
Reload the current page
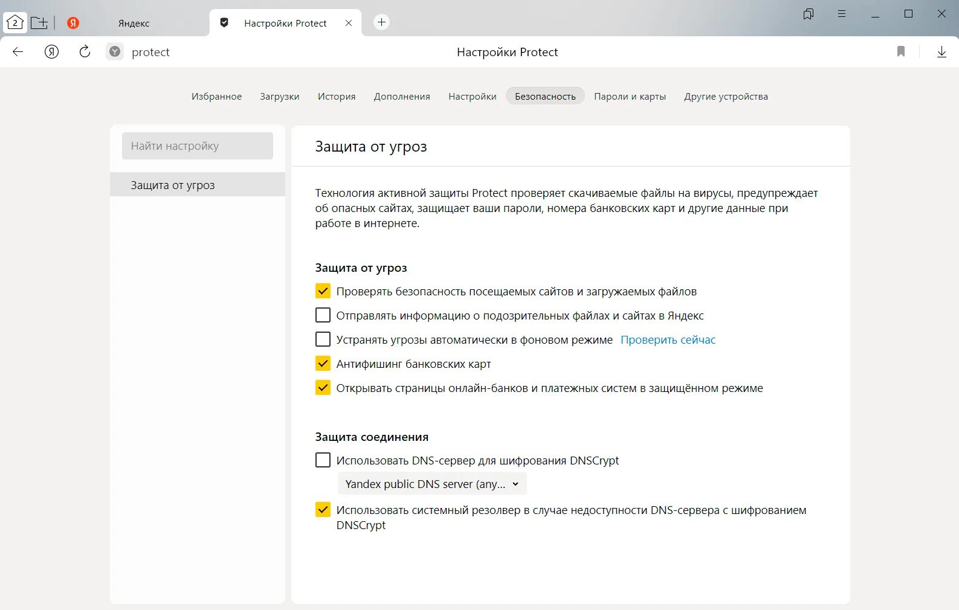pos(85,52)
